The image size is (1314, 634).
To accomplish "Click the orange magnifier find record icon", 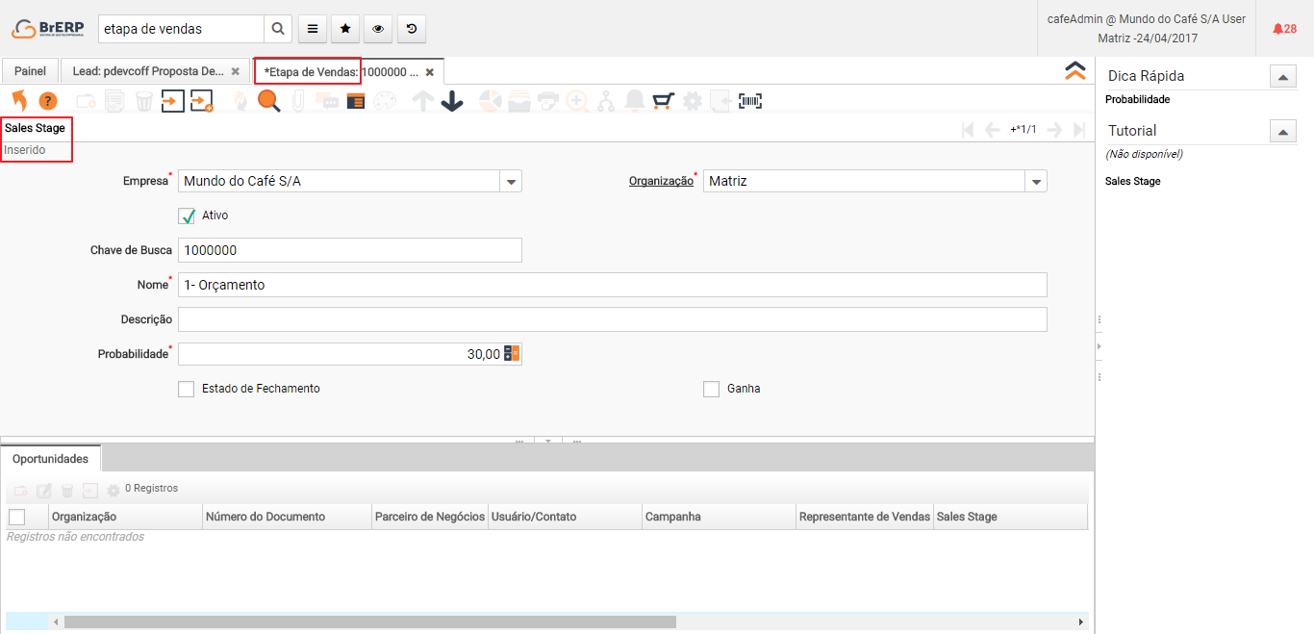I will click(x=268, y=101).
